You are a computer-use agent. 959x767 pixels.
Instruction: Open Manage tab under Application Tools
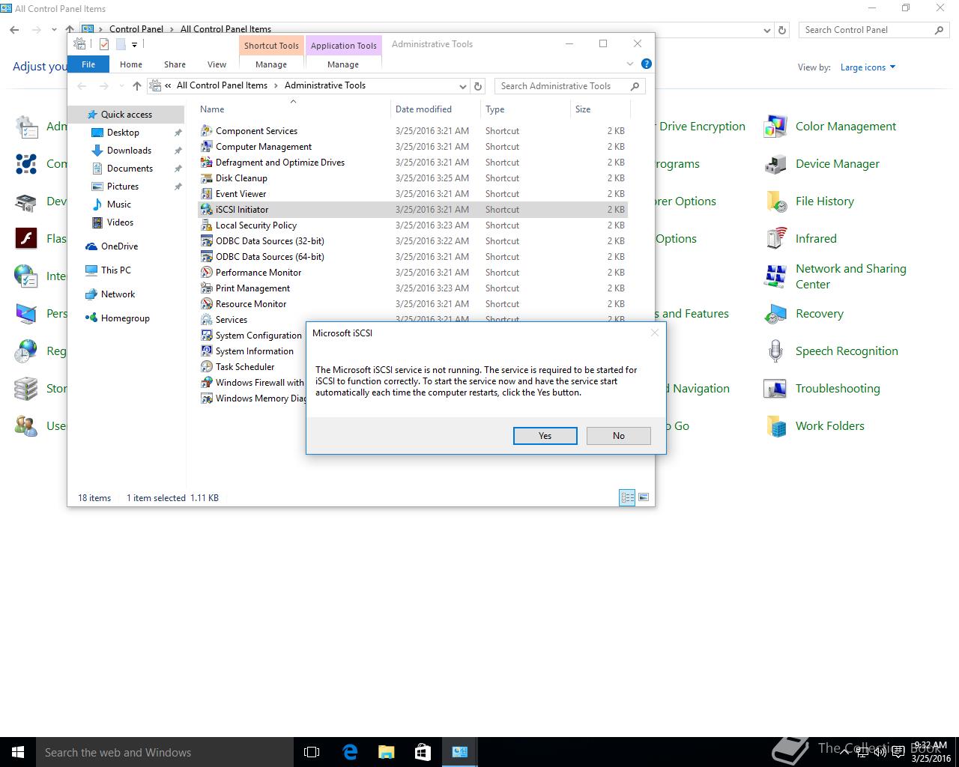pos(343,64)
